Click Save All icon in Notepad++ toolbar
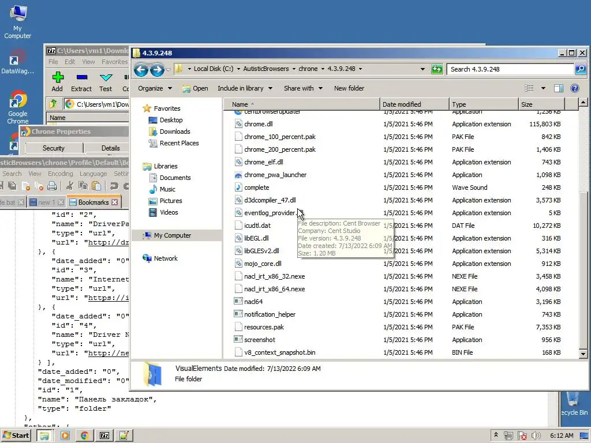591x443 pixels. click(13, 186)
